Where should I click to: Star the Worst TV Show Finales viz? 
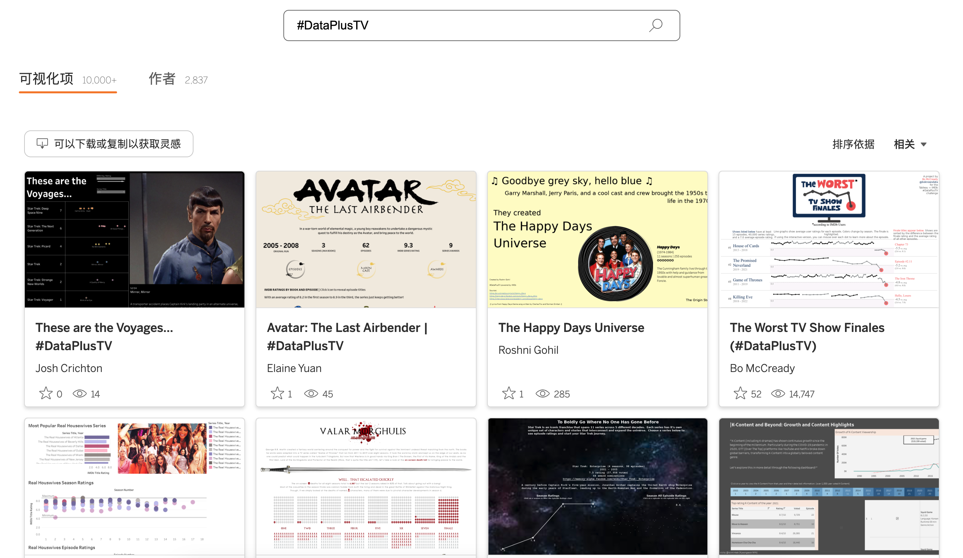pyautogui.click(x=740, y=393)
